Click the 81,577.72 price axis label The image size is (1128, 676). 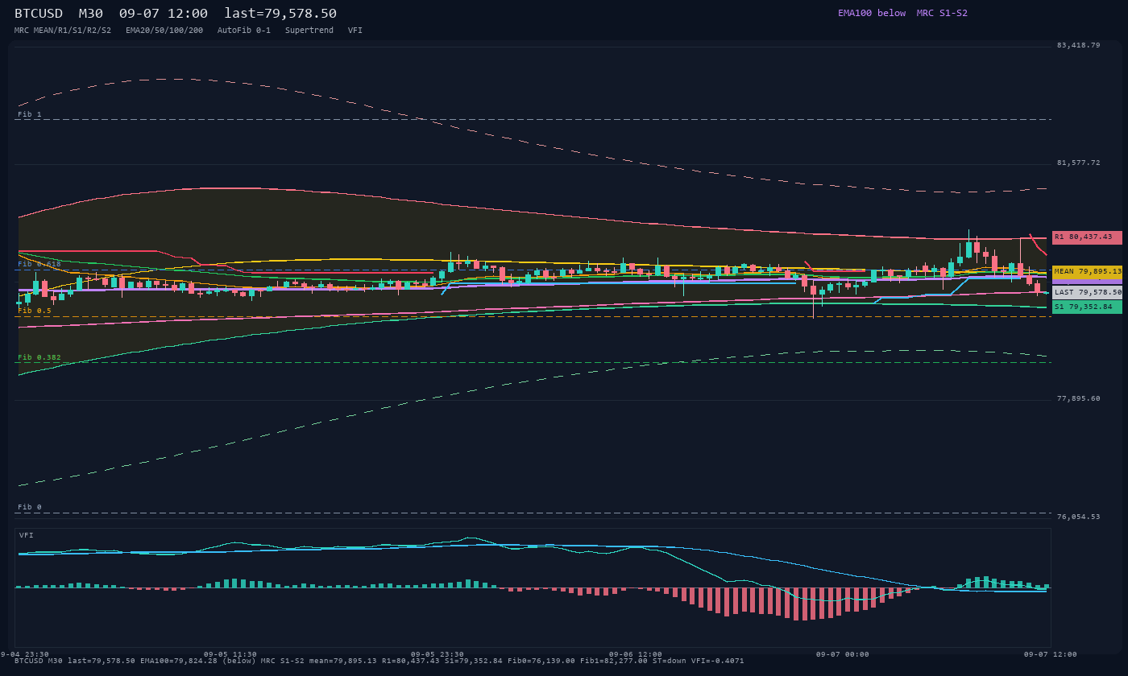click(x=1078, y=163)
